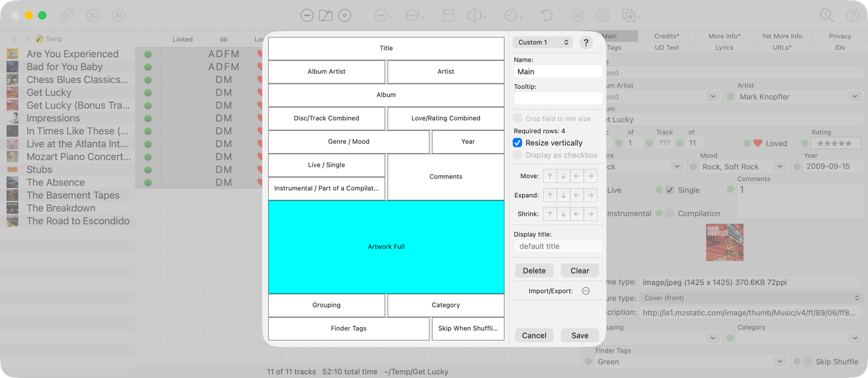This screenshot has height=378, width=868.
Task: Click the Get Lucky album artwork thumbnail
Action: 724,243
